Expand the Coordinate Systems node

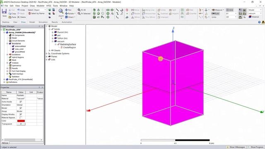[x=46, y=53]
